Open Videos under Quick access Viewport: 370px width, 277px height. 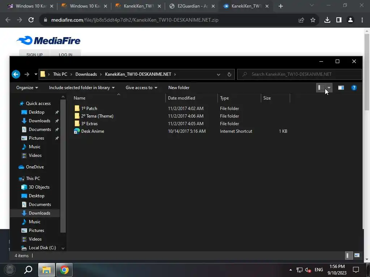pyautogui.click(x=35, y=155)
